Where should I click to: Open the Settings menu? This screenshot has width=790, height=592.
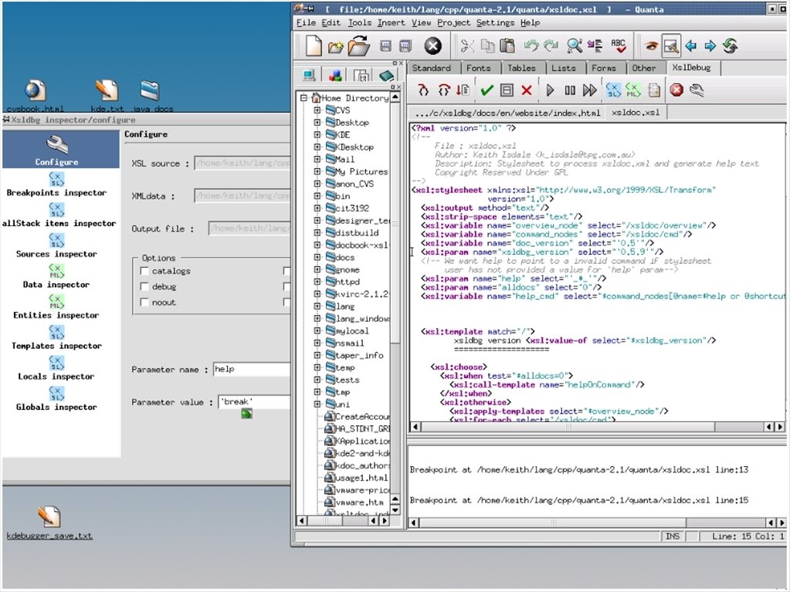point(495,22)
